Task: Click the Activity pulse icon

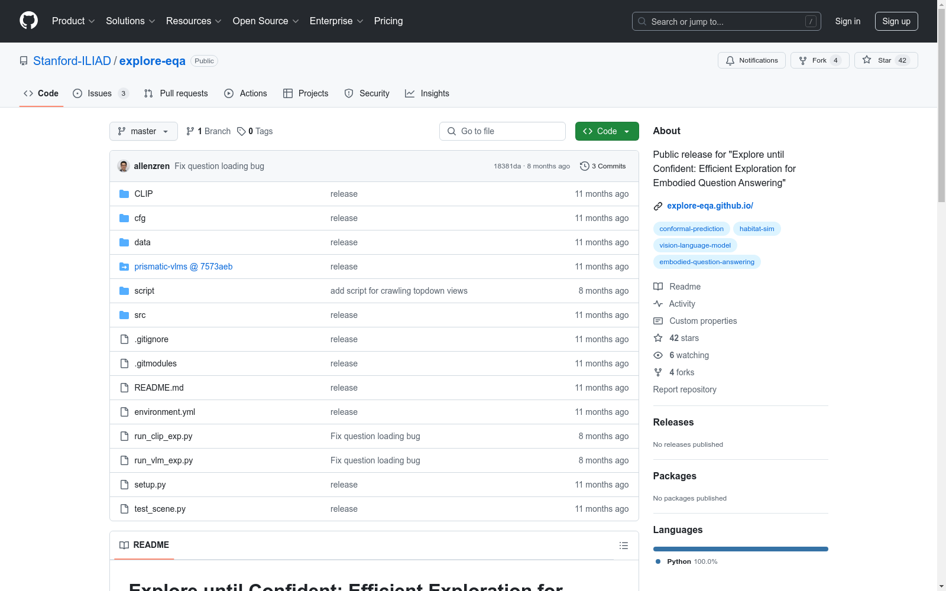Action: [x=658, y=304]
